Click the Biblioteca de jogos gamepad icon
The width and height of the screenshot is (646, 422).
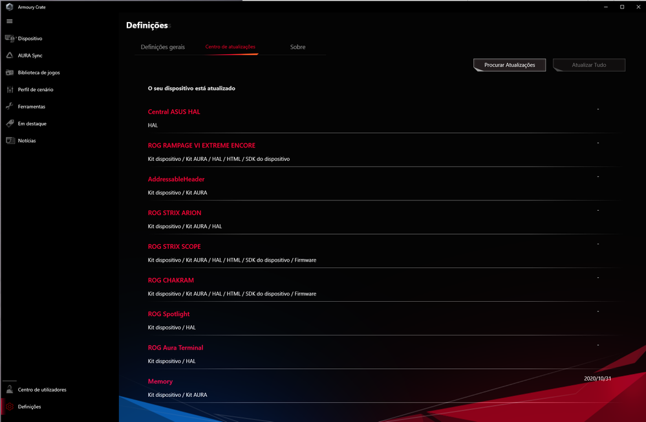[x=10, y=72]
